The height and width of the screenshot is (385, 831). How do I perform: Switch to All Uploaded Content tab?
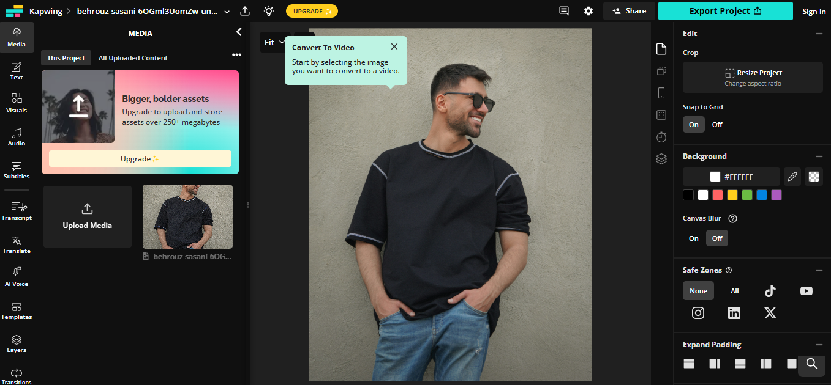[133, 58]
